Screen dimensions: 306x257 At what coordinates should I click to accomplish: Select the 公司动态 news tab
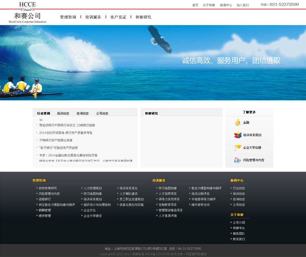102,114
